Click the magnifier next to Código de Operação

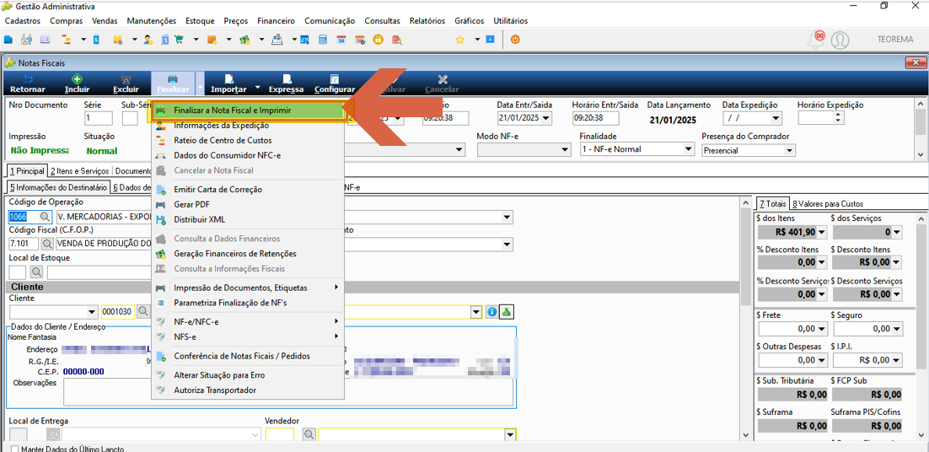click(x=46, y=218)
